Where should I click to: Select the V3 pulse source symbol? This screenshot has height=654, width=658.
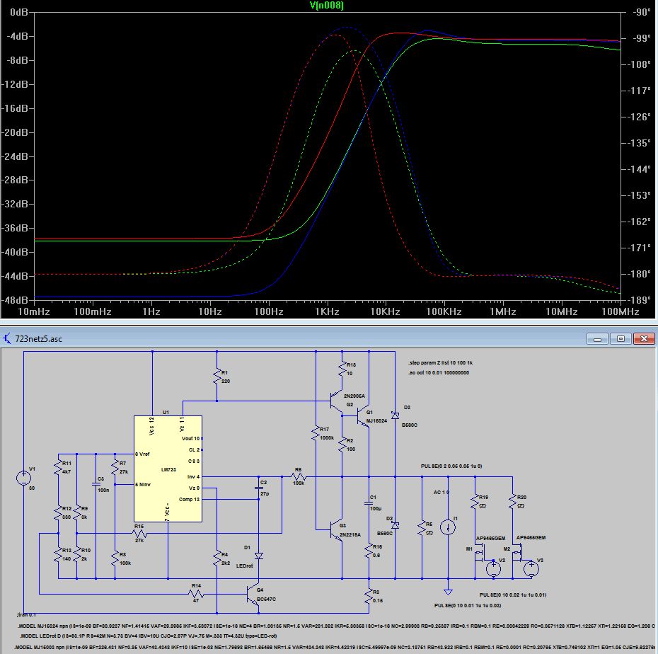point(531,568)
